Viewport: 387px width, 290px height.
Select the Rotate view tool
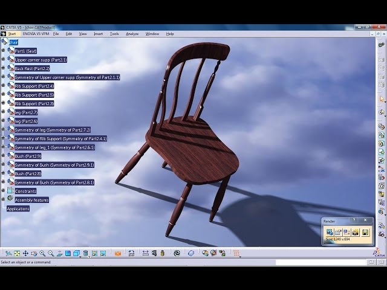34,253
